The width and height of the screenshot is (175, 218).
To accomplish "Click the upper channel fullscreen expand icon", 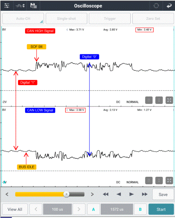I will pyautogui.click(x=169, y=100).
